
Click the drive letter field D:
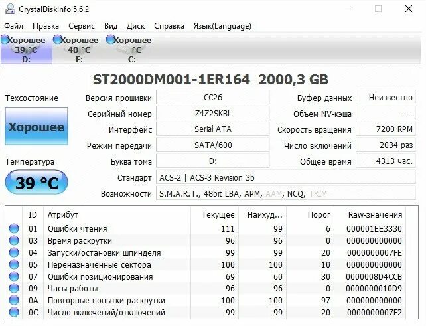click(213, 161)
